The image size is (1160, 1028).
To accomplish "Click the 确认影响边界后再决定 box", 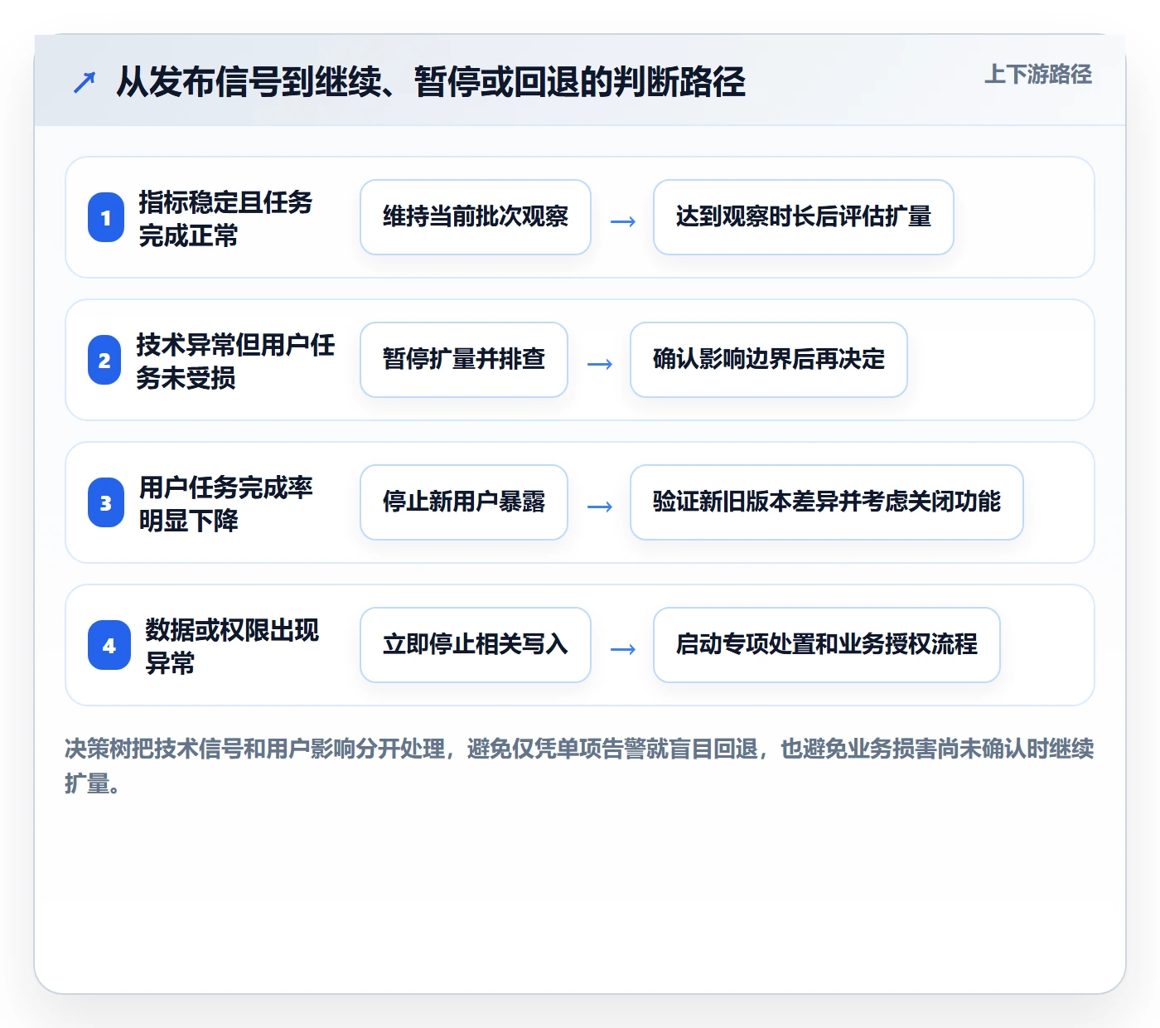I will point(769,360).
